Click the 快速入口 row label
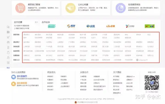 (x=16, y=60)
